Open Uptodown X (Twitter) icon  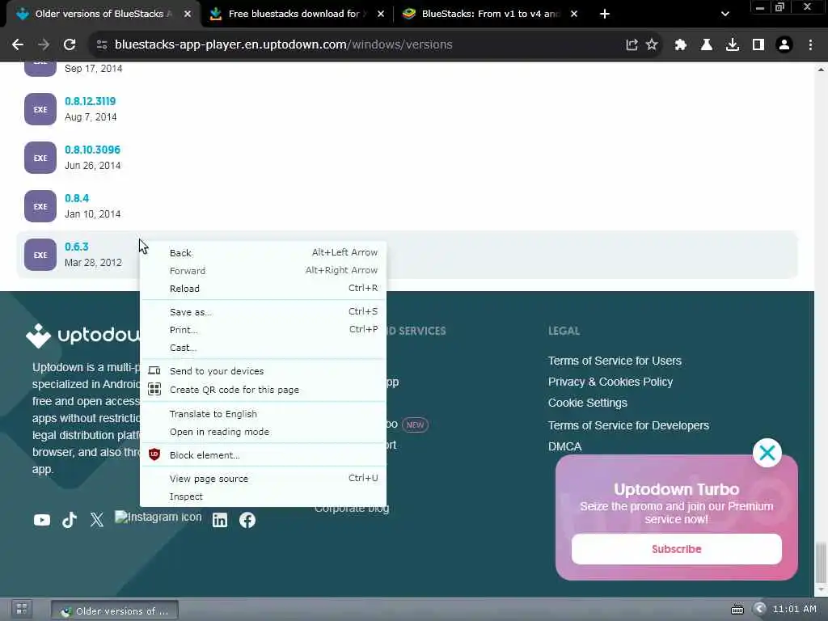click(97, 520)
